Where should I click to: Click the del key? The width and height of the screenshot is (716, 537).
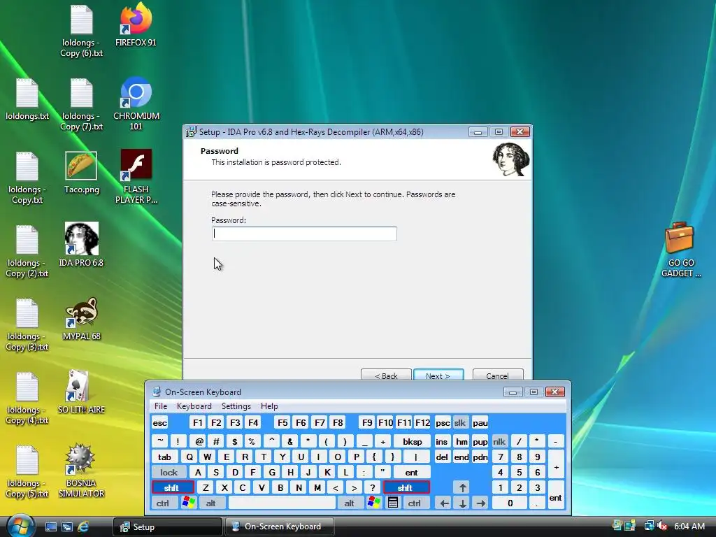[x=442, y=457]
